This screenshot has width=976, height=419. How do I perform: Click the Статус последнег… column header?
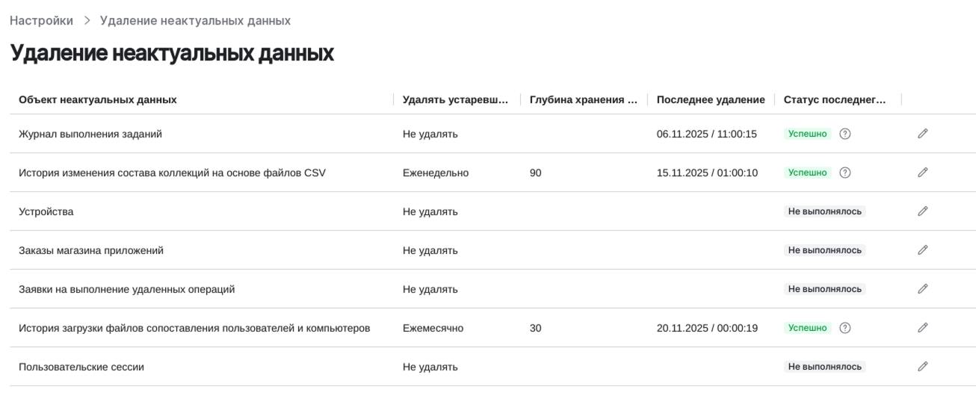pos(835,99)
